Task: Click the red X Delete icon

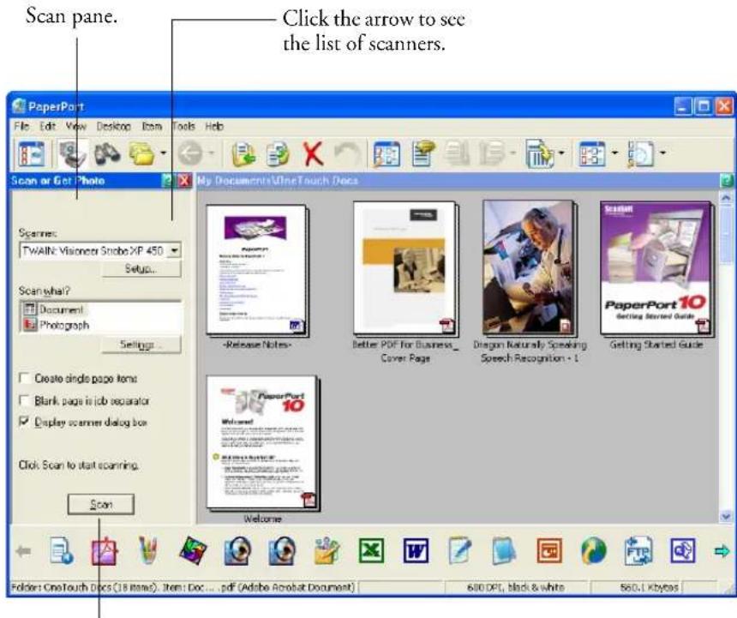Action: pyautogui.click(x=313, y=153)
